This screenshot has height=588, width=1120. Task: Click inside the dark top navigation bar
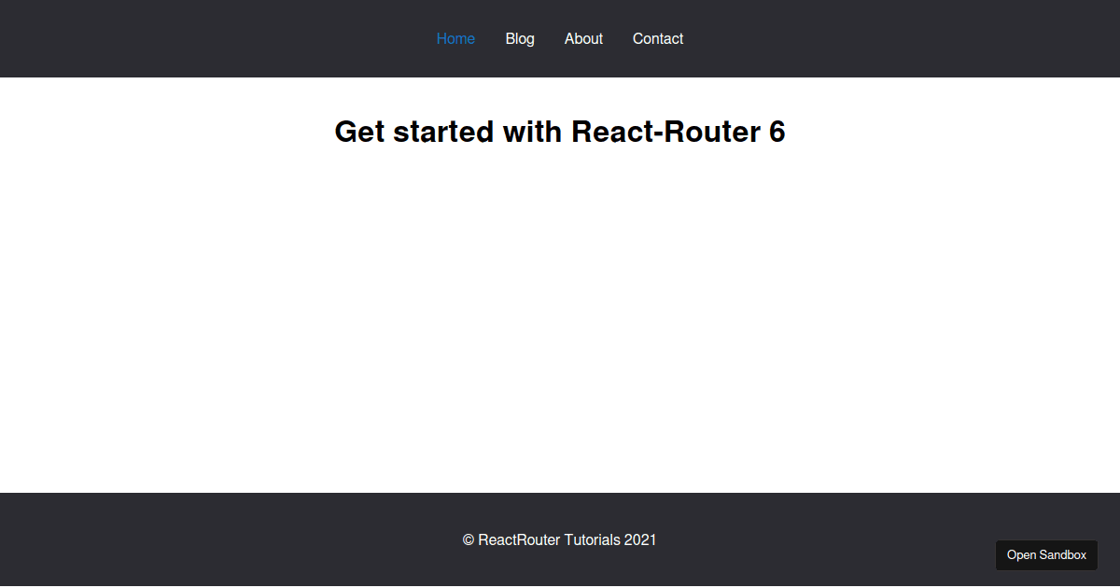tap(187, 38)
